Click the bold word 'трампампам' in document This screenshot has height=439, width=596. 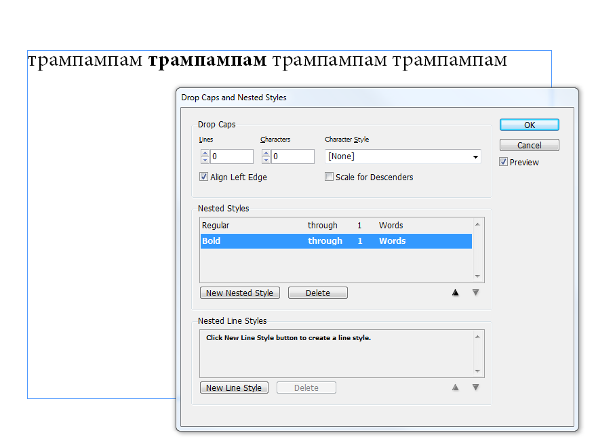pyautogui.click(x=207, y=61)
